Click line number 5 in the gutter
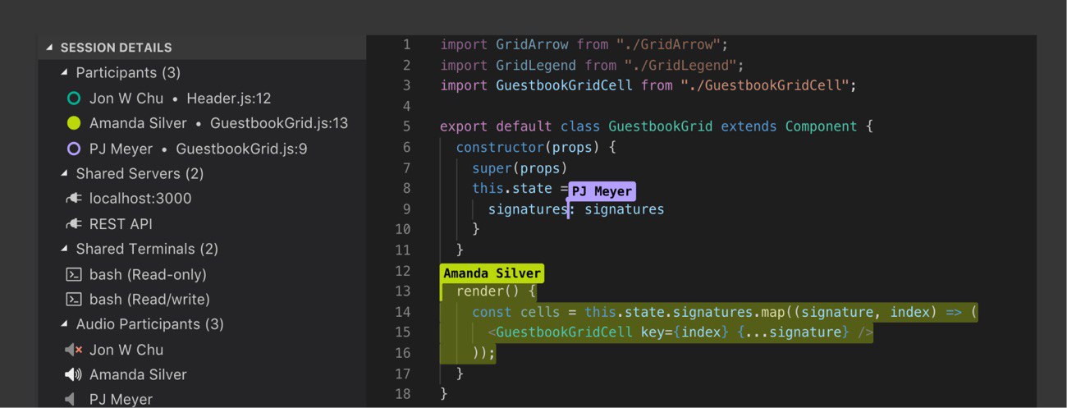 406,126
